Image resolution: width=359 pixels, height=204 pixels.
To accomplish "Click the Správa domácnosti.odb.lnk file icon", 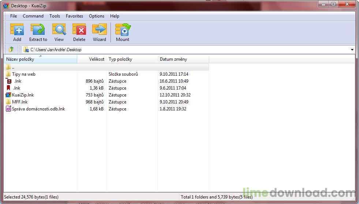I will click(8, 109).
